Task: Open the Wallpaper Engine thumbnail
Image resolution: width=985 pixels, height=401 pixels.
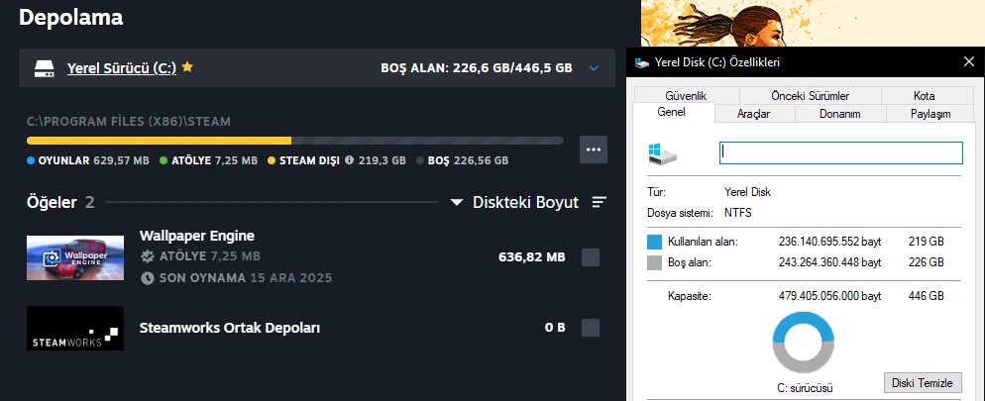Action: click(x=75, y=257)
